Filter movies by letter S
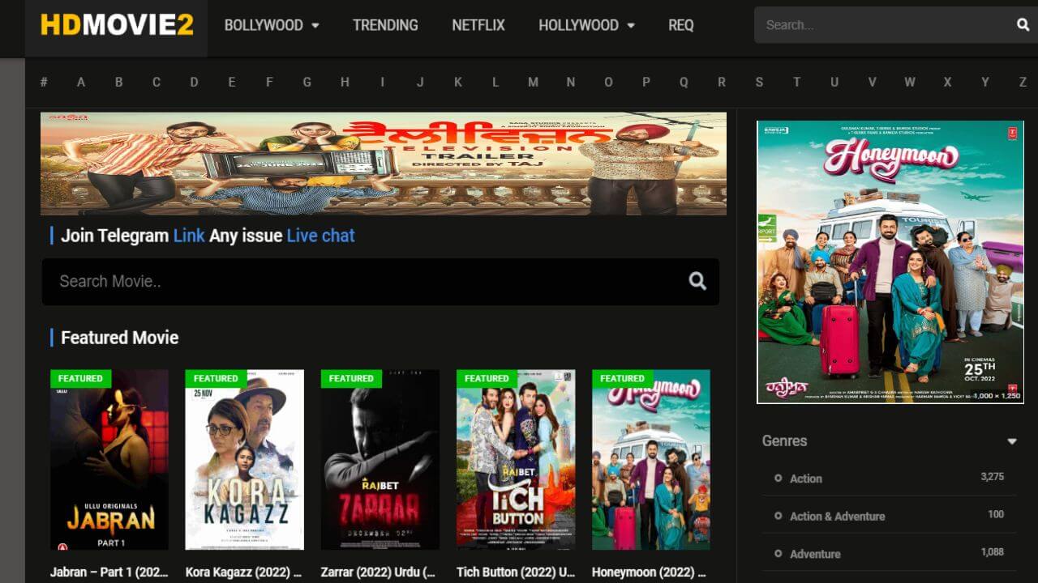This screenshot has width=1038, height=583. click(759, 82)
